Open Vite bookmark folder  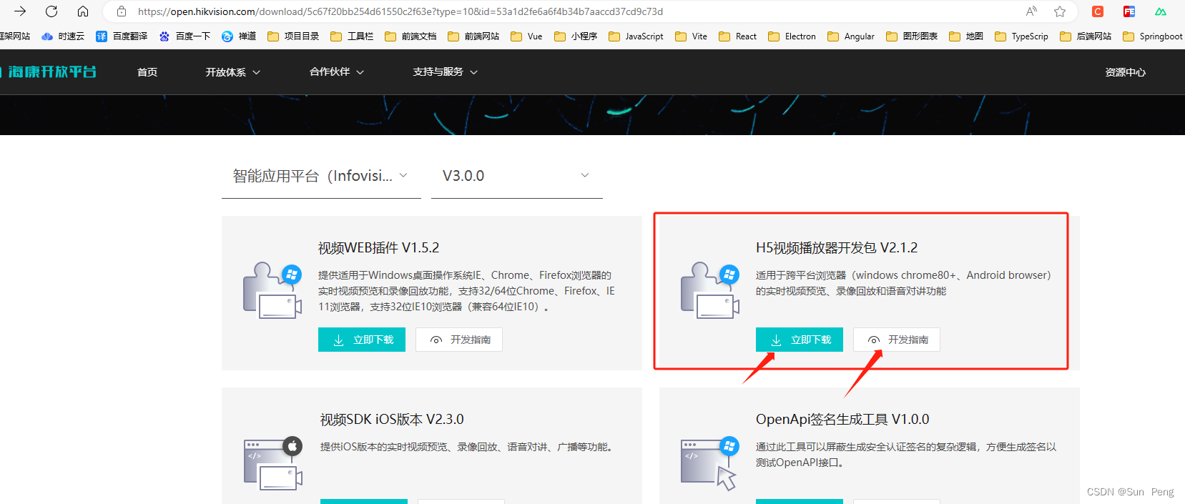(x=691, y=36)
